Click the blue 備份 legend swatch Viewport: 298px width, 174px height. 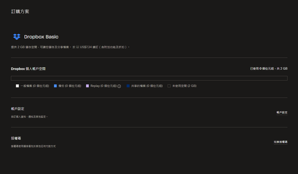[x=55, y=86]
